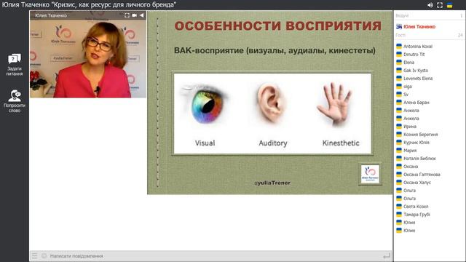The width and height of the screenshot is (466, 262).
Task: Click the flag icon next to Оксана Гаптянова
Action: [x=399, y=175]
